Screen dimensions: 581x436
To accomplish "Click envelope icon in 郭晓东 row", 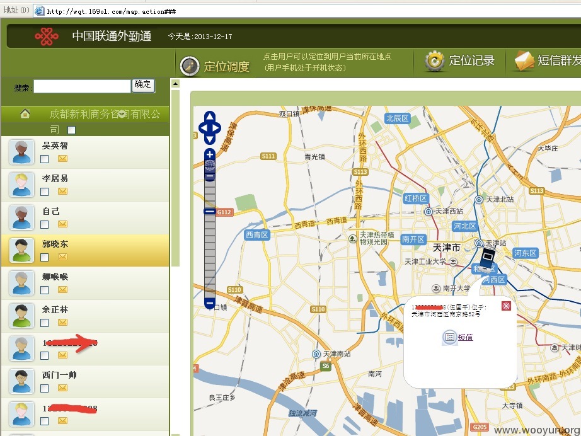I will click(62, 256).
